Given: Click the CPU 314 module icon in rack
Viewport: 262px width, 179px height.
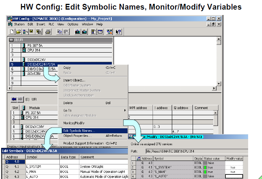Looking at the screenshot, I should pyautogui.click(x=24, y=50).
